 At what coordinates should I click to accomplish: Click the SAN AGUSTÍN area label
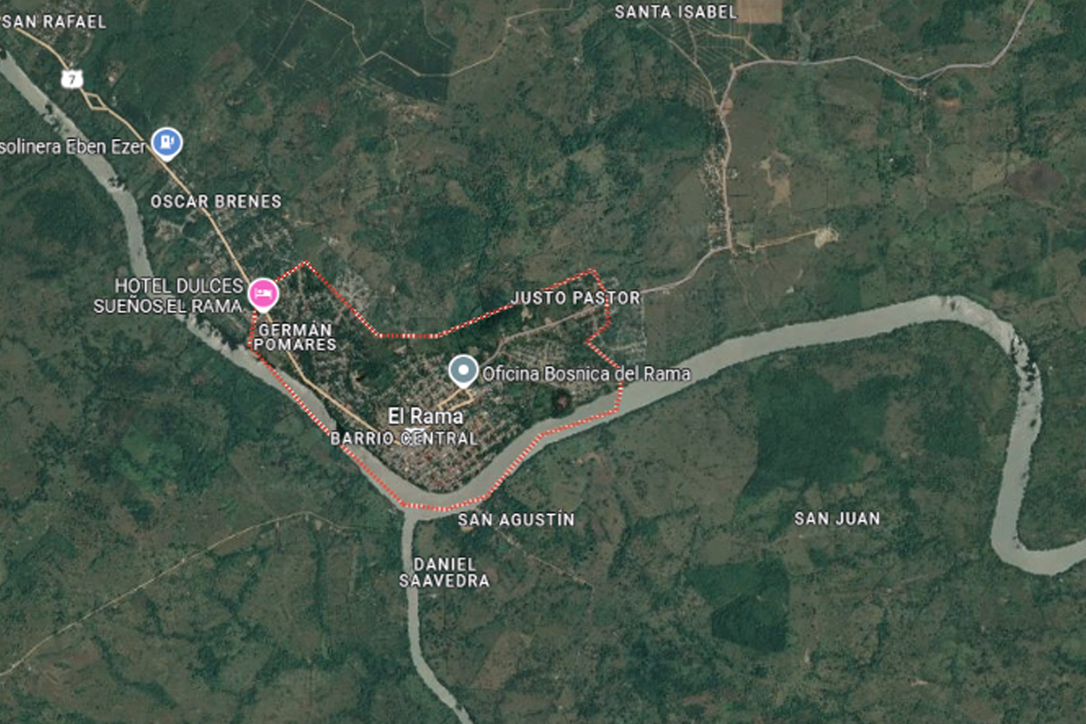tap(516, 519)
